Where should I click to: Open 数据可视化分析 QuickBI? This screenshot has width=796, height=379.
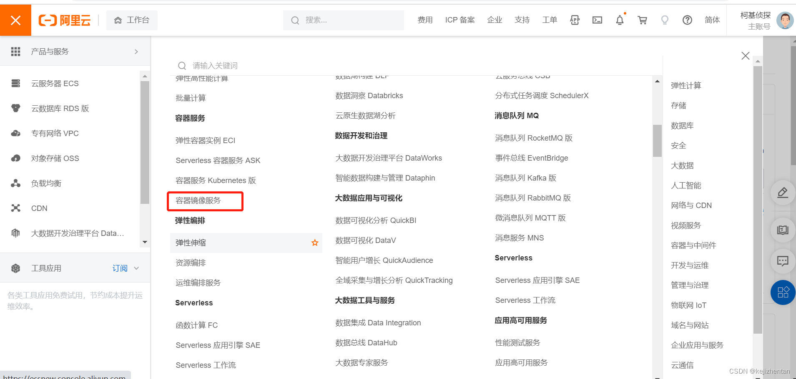coord(376,220)
